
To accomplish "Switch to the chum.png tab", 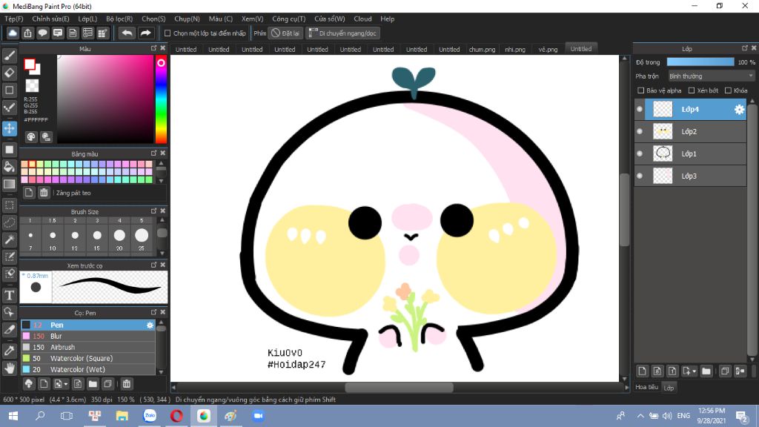I will [x=482, y=50].
